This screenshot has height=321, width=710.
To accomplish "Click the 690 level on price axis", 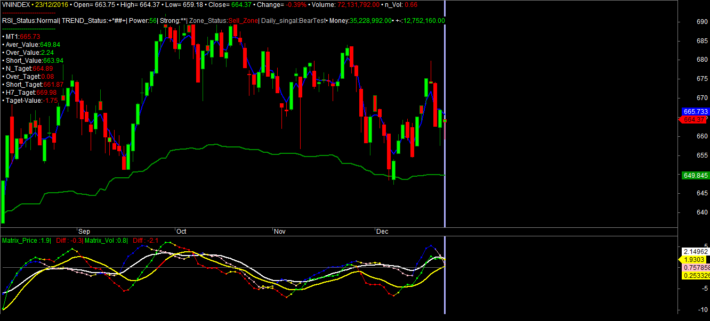I will [x=688, y=22].
